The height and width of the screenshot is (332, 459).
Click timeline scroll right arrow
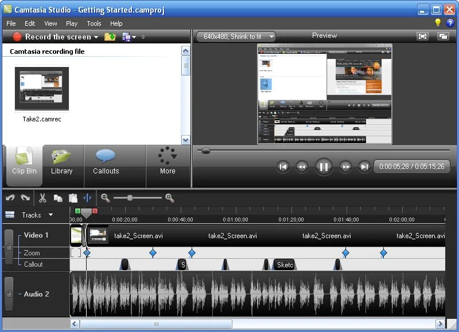(440, 324)
